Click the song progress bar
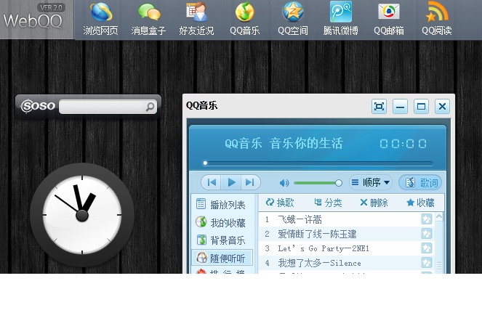 (x=318, y=163)
